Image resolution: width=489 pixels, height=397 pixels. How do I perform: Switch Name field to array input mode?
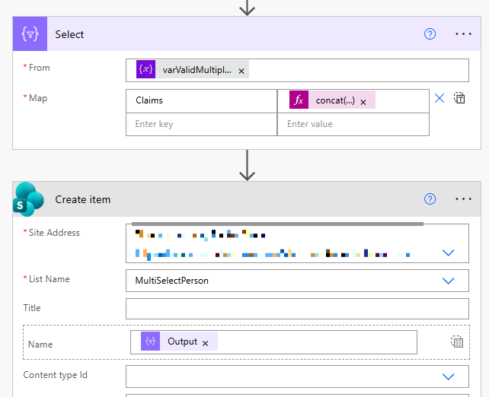tap(457, 342)
